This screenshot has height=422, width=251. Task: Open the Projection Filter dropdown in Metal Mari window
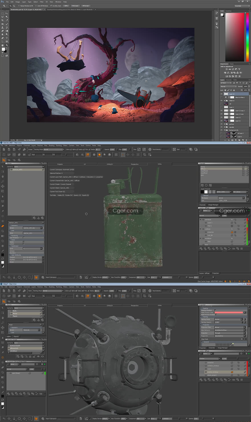[x=230, y=327]
